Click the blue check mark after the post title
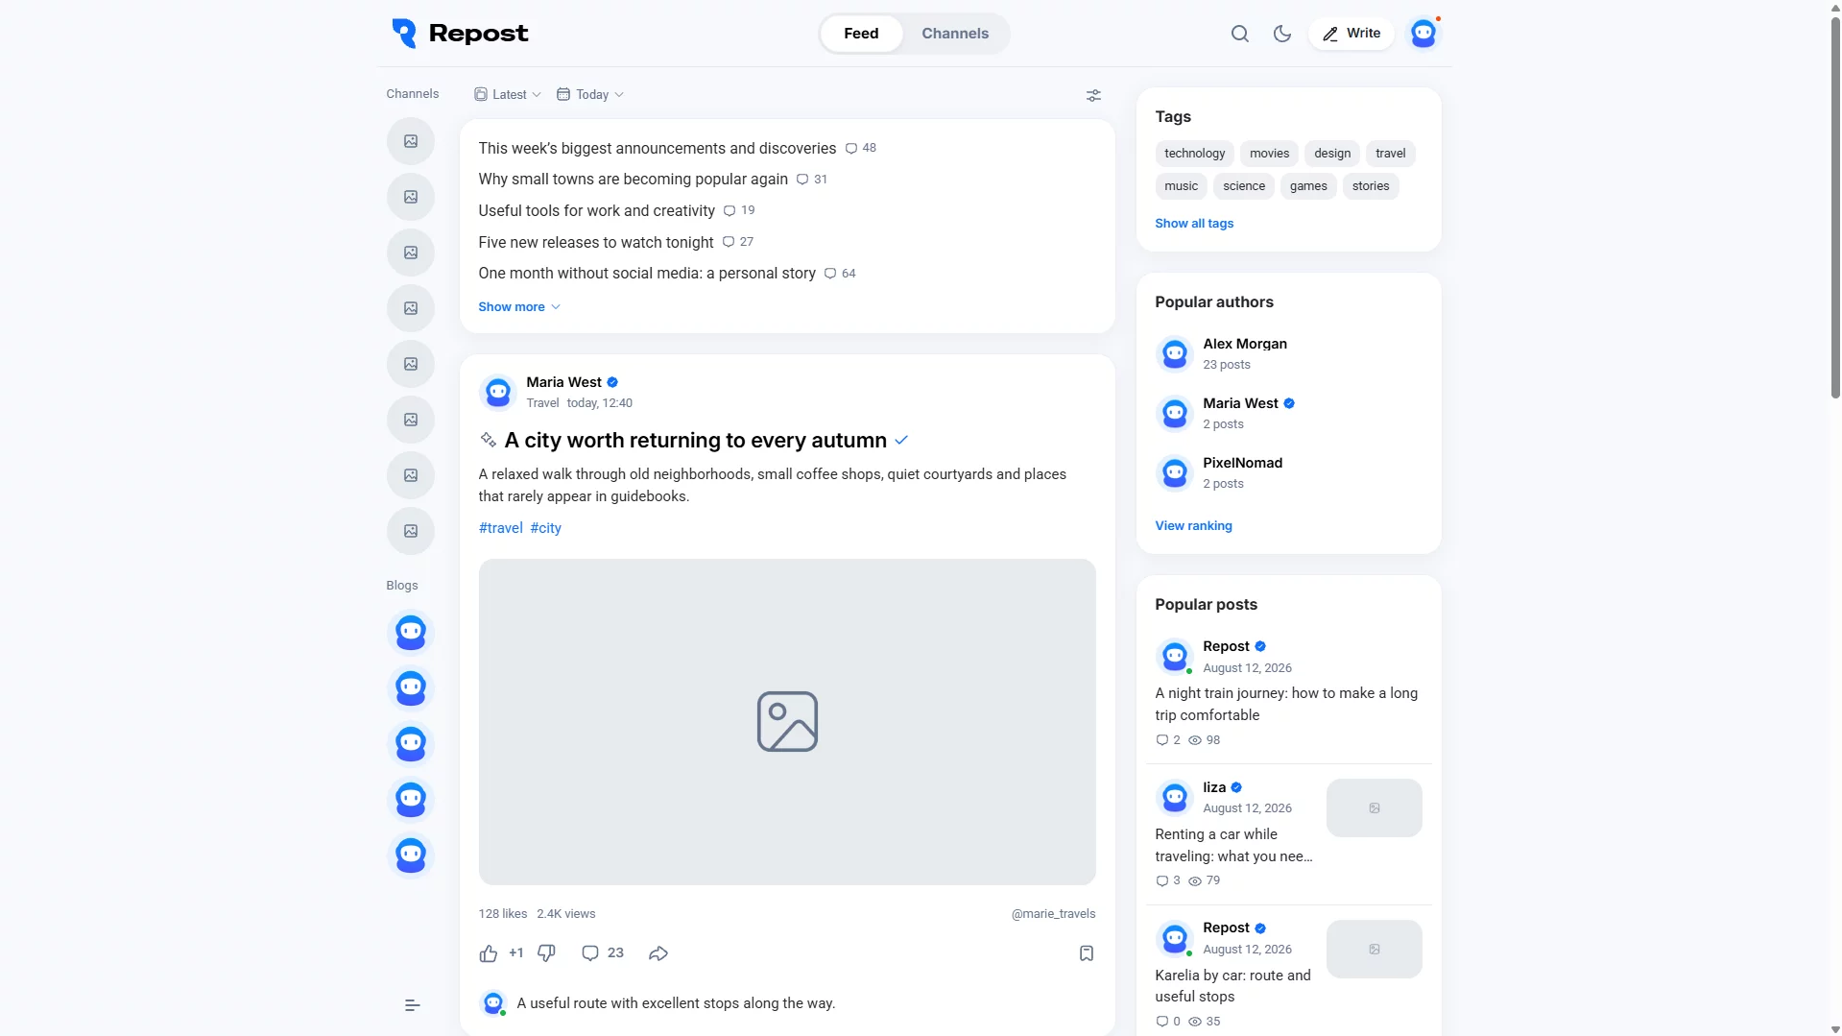 [901, 441]
